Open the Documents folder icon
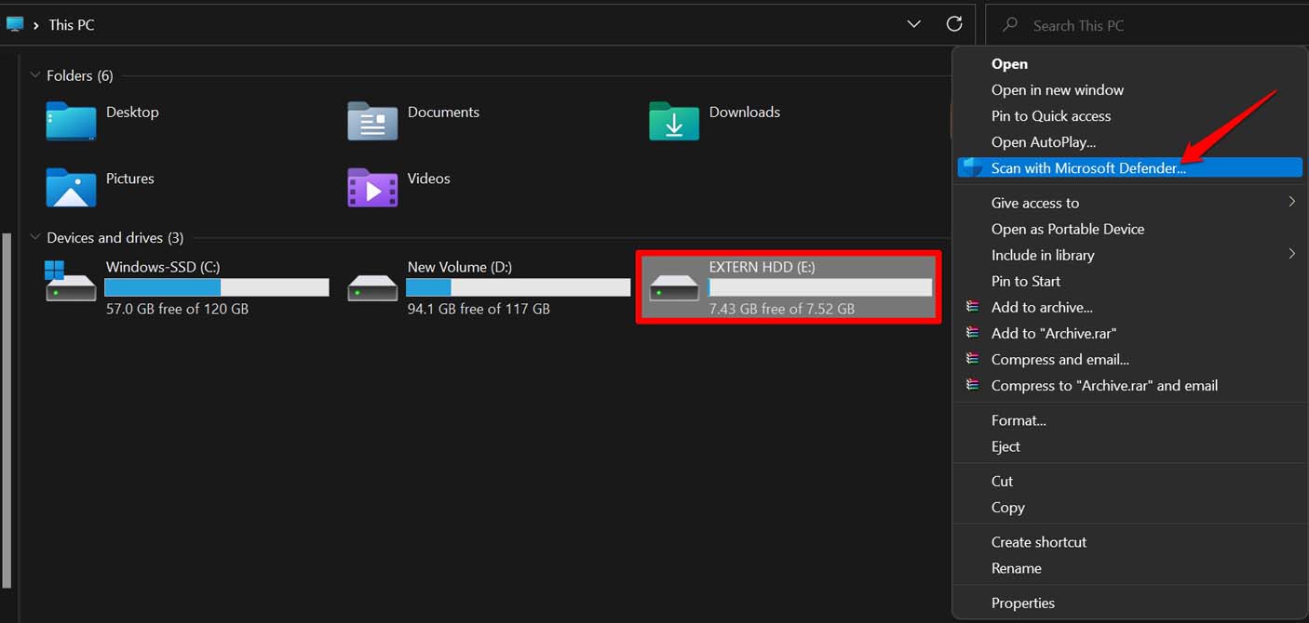The image size is (1309, 623). pyautogui.click(x=371, y=121)
